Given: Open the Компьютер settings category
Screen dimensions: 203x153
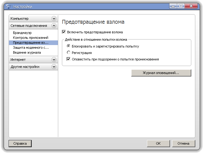Looking at the screenshot, I should point(33,19).
